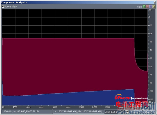The image size is (157, 115).
Task: Click the 'Linear View' label text
Action: tap(11, 7)
